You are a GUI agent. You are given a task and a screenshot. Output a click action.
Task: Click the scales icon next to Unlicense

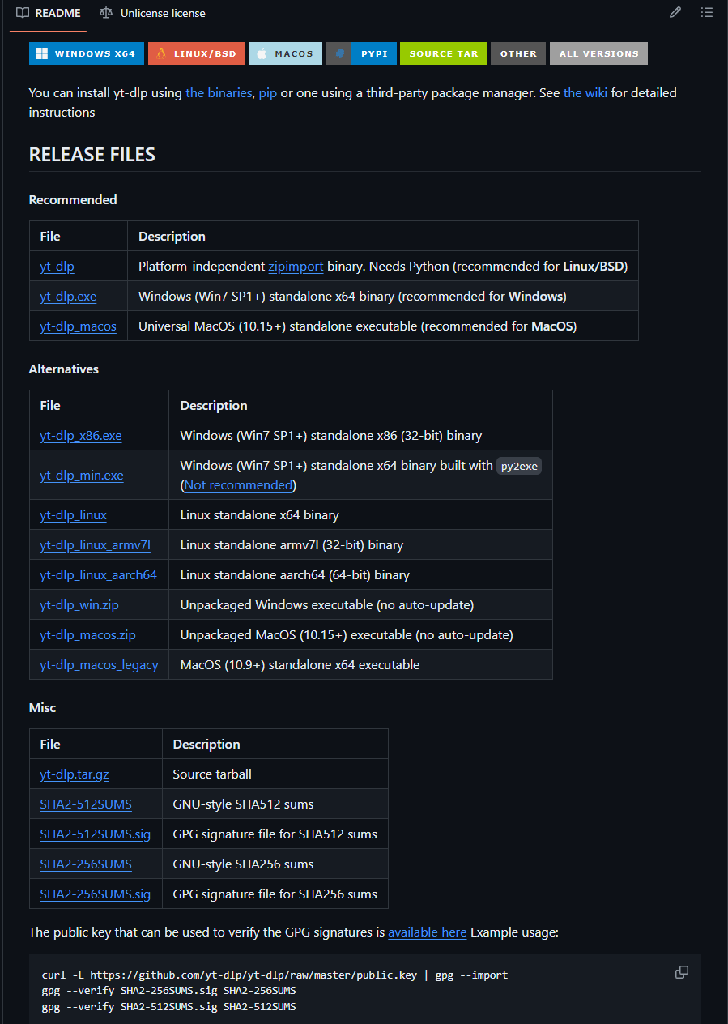[x=105, y=13]
